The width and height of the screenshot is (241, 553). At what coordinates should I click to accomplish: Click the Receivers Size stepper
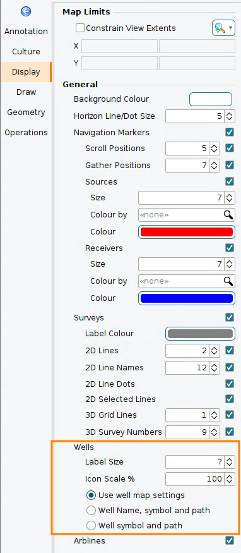(230, 264)
